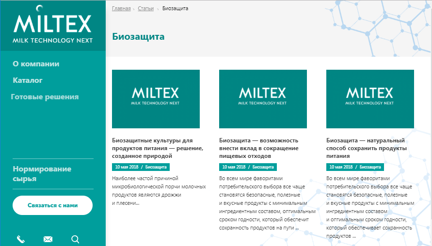Viewport: 432px width, 246px height.
Task: Open thumbnail of Биозащитные культуры article
Action: 156,99
